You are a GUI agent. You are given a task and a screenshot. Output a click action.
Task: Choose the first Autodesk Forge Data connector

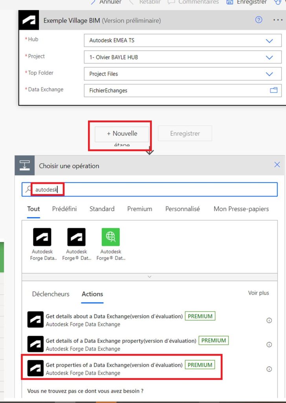tap(42, 244)
